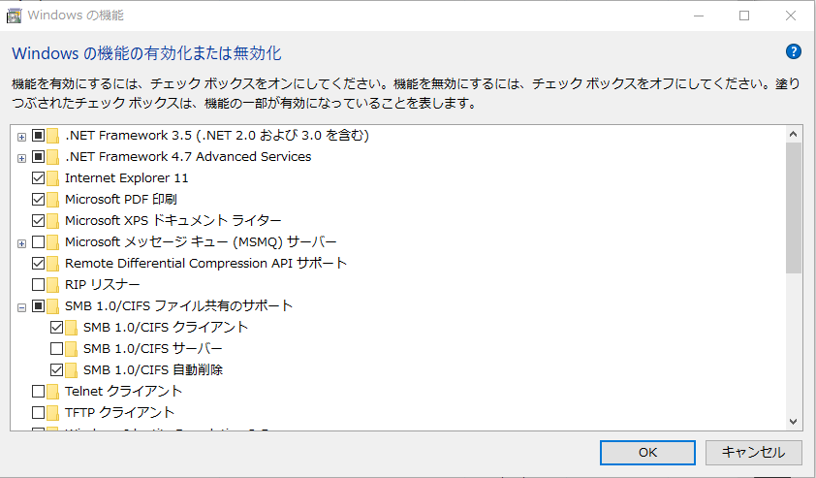
Task: Close the Windows の機能 dialog
Action: 791,16
